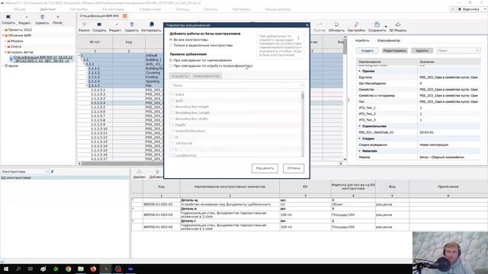Click the small icon beside the Конструктивы combo box
Viewport: 488px width, 274px height.
coord(53,171)
